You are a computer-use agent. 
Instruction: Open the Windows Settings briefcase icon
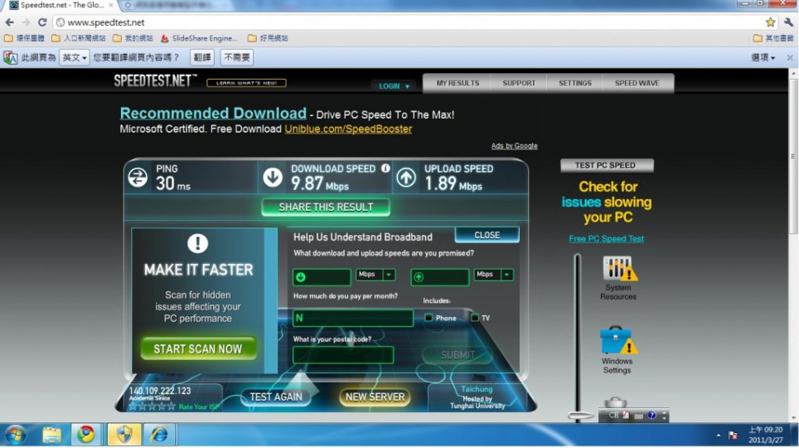pyautogui.click(x=617, y=340)
